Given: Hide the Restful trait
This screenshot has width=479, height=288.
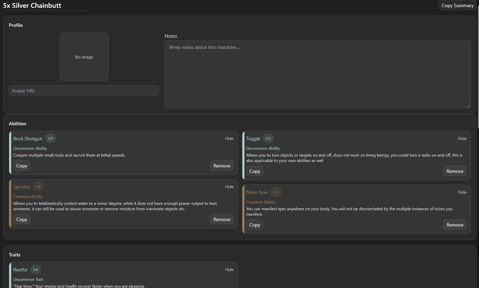Looking at the screenshot, I should (229, 270).
